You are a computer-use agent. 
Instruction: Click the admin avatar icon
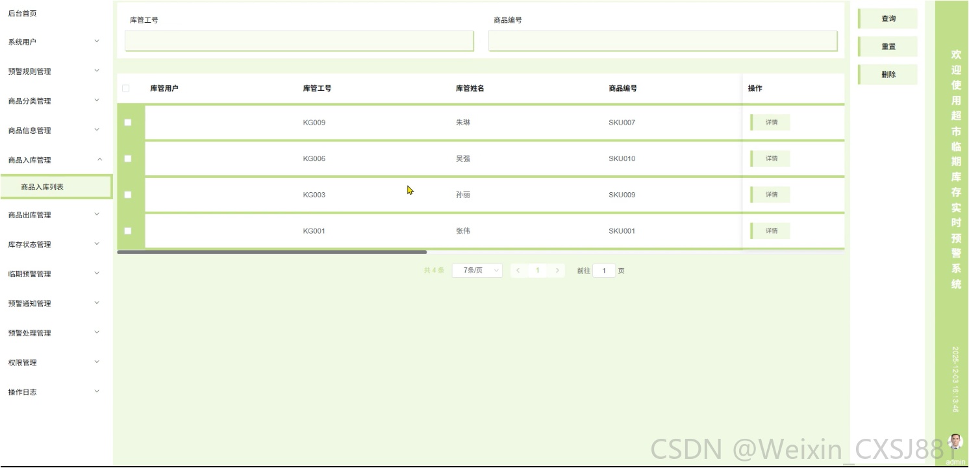tap(955, 443)
